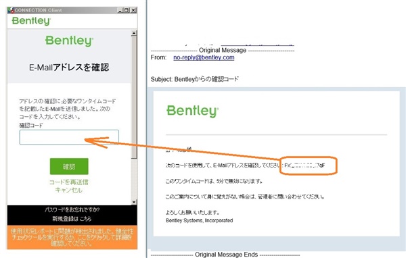
Task: Click the Subject: Bentleyからの確認コード line
Action: [194, 79]
